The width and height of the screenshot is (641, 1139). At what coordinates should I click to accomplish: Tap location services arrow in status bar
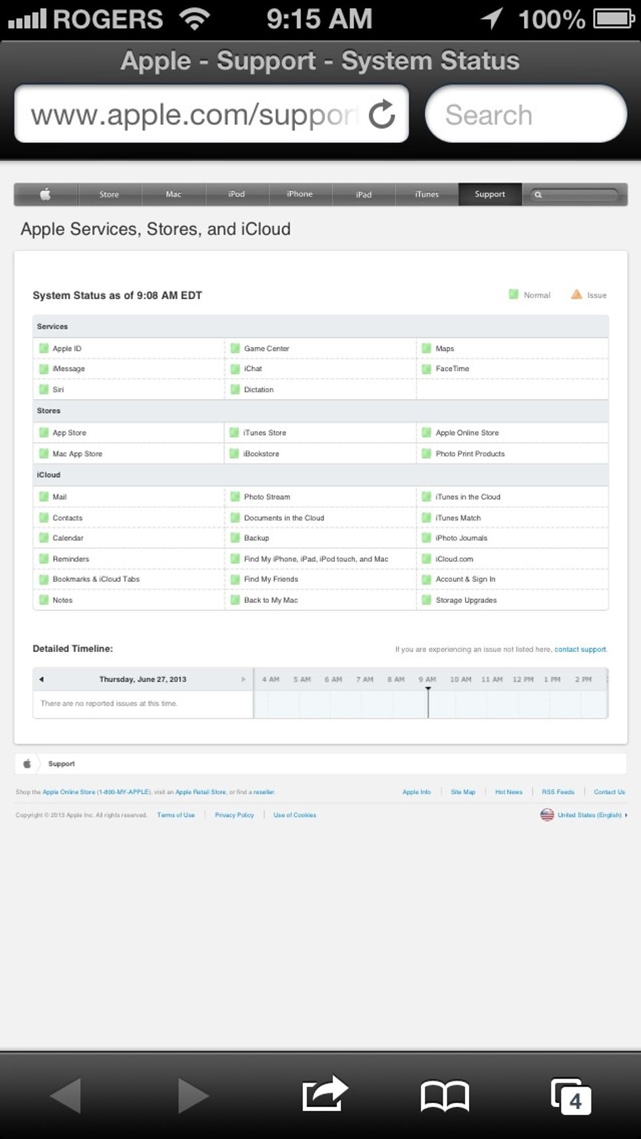492,18
